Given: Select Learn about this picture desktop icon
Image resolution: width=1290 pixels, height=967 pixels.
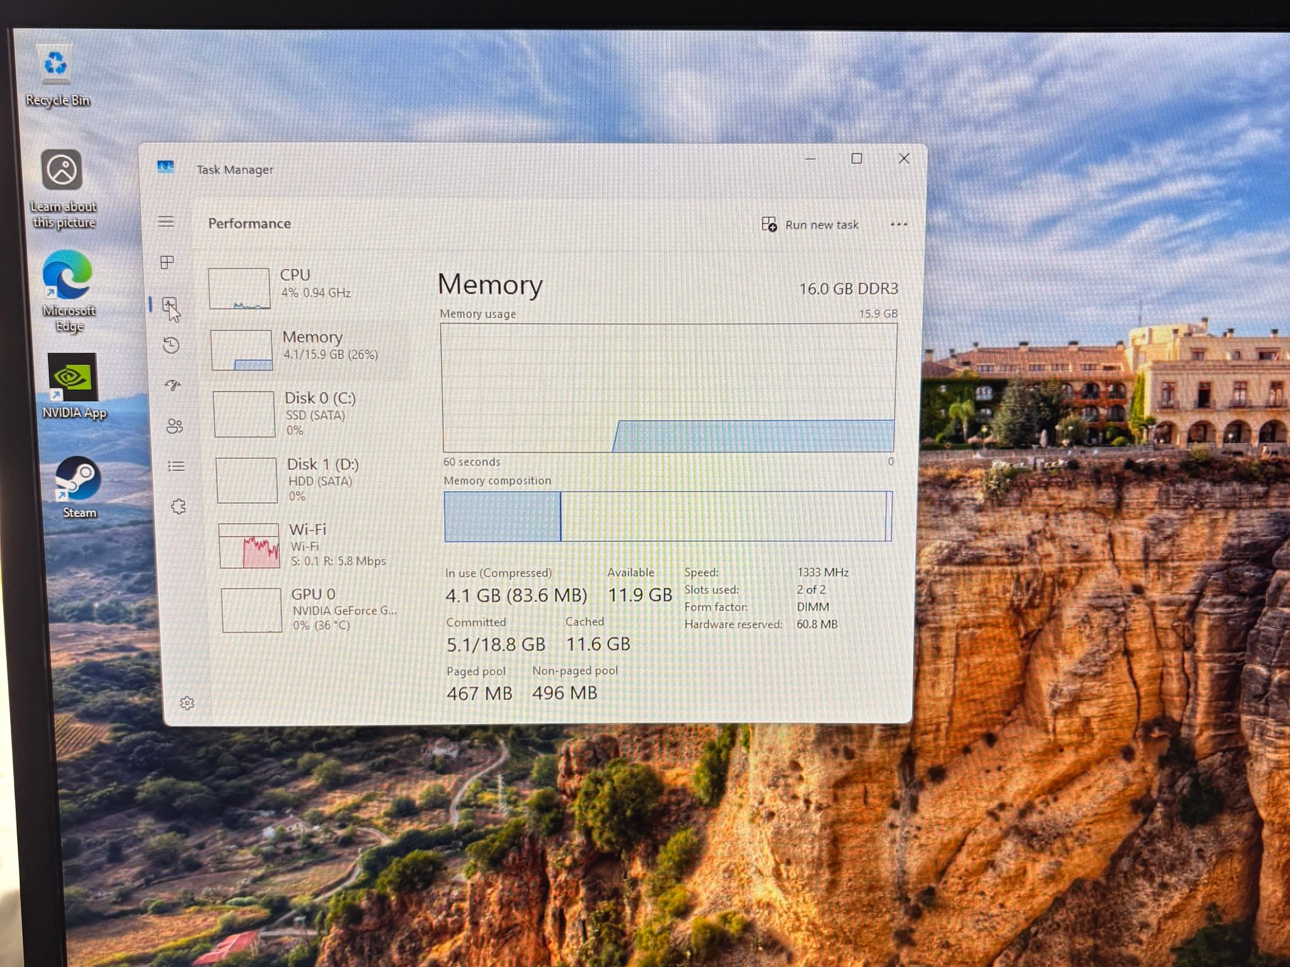Looking at the screenshot, I should 63,189.
